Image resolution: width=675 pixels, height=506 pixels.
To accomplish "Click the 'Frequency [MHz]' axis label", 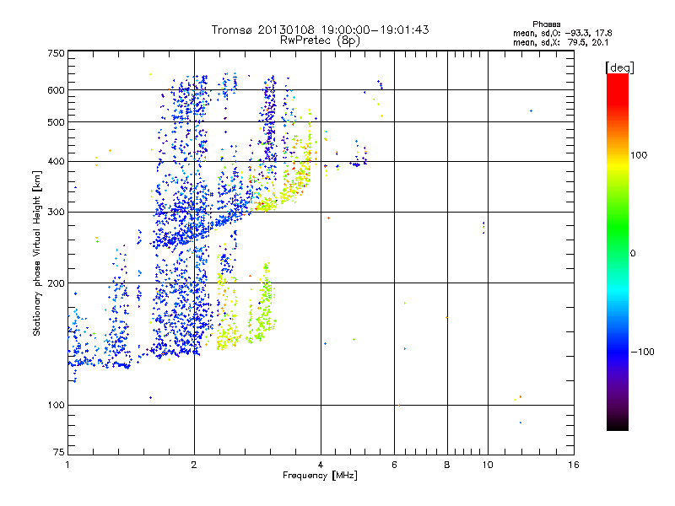I will (x=320, y=476).
